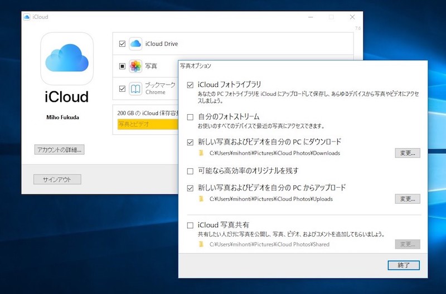Open アカウントの詳細 button

[x=60, y=150]
